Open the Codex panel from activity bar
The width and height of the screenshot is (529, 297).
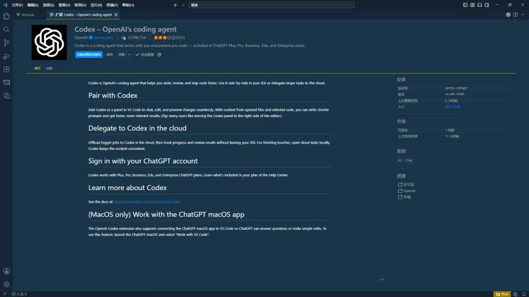[6, 96]
